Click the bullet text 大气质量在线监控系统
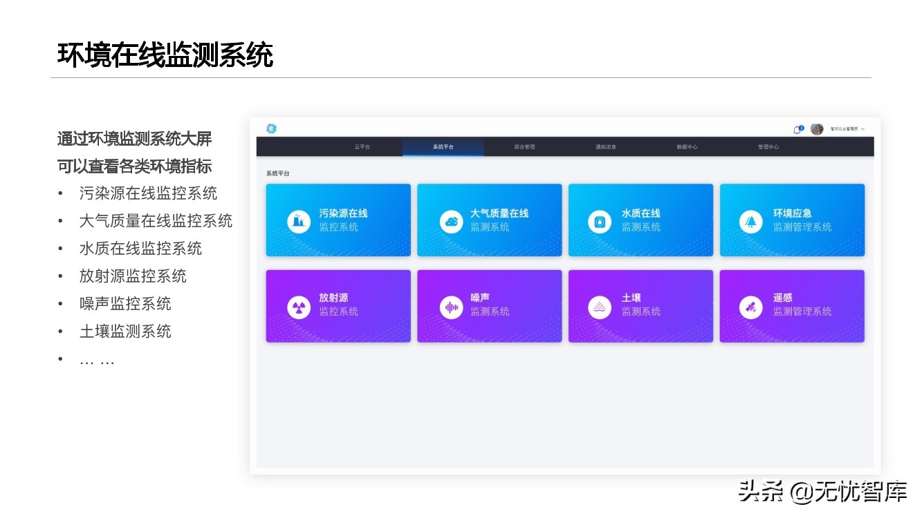 [156, 221]
